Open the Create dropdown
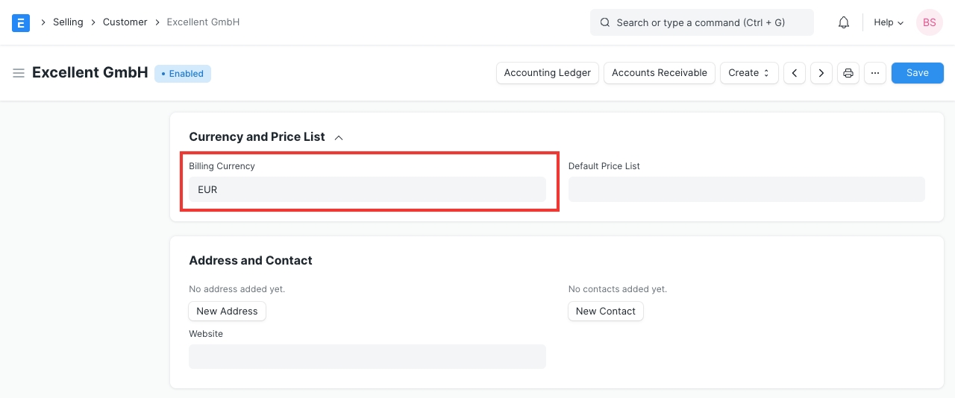 [x=748, y=73]
